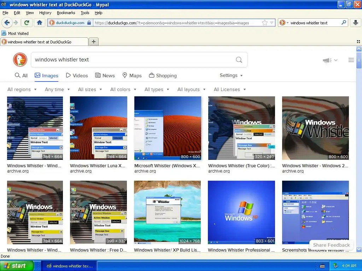Expand the All layouts filter
The height and width of the screenshot is (271, 362).
(x=191, y=89)
